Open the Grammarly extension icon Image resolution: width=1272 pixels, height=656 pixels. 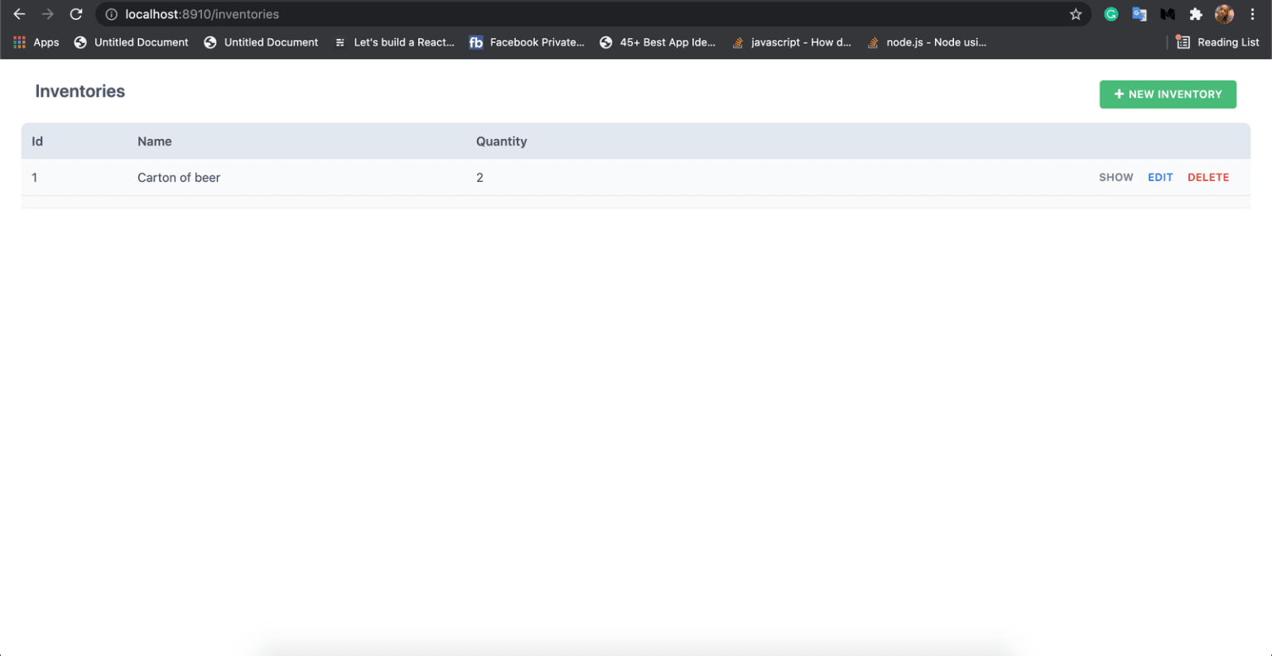coord(1111,14)
